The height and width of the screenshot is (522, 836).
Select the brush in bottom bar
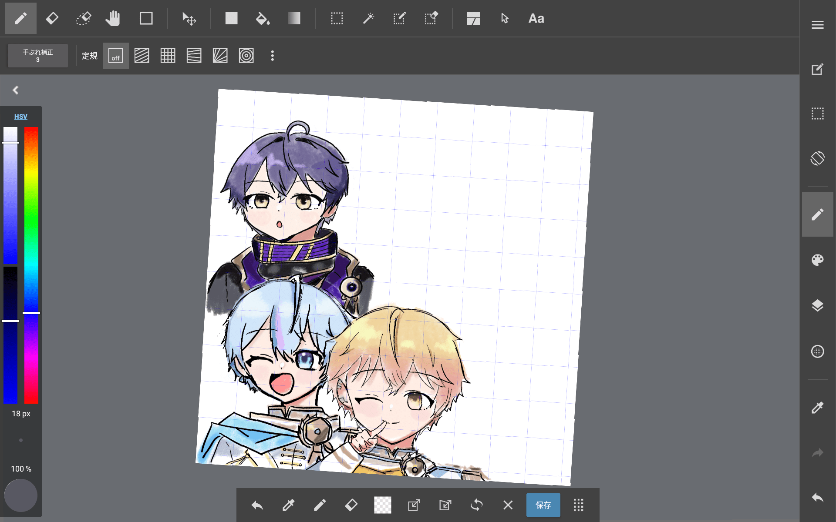point(320,505)
